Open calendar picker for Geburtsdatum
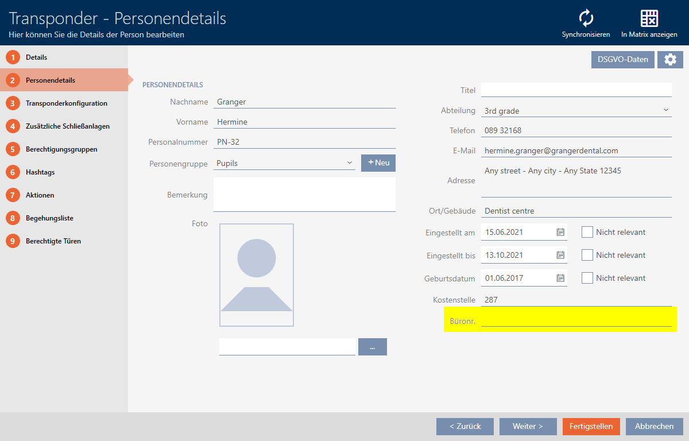The width and height of the screenshot is (689, 441). pyautogui.click(x=560, y=278)
